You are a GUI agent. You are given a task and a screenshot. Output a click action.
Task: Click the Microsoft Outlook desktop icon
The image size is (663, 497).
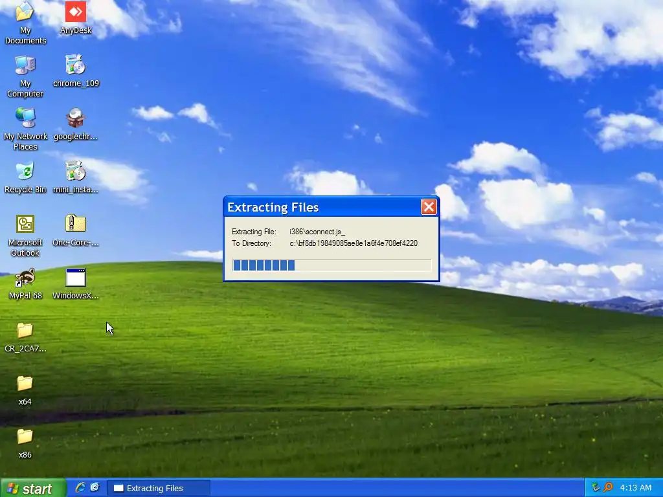coord(25,236)
